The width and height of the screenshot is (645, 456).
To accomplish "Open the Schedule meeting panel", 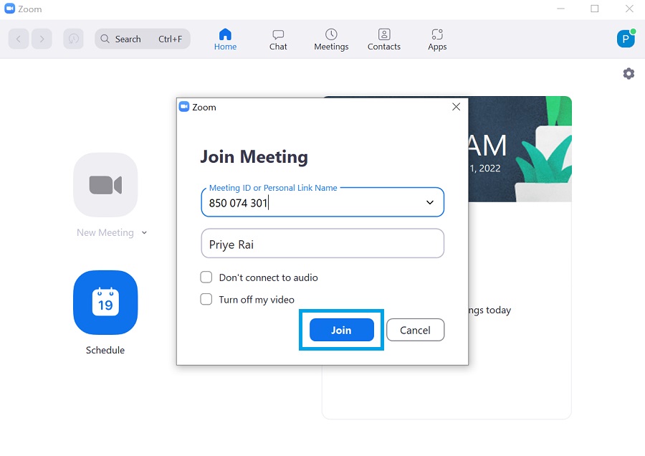I will click(x=105, y=303).
